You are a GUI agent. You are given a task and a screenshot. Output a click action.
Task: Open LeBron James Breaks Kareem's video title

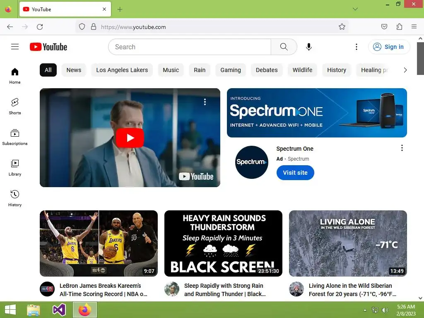pyautogui.click(x=103, y=289)
